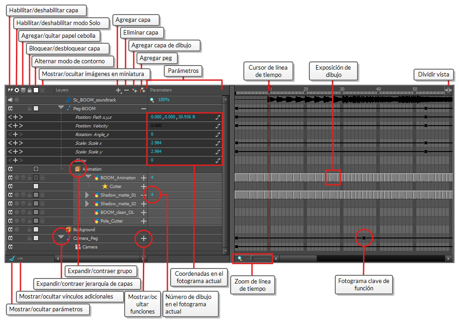Show functions for Camera_Peg with plus
This screenshot has width=459, height=324.
click(143, 238)
